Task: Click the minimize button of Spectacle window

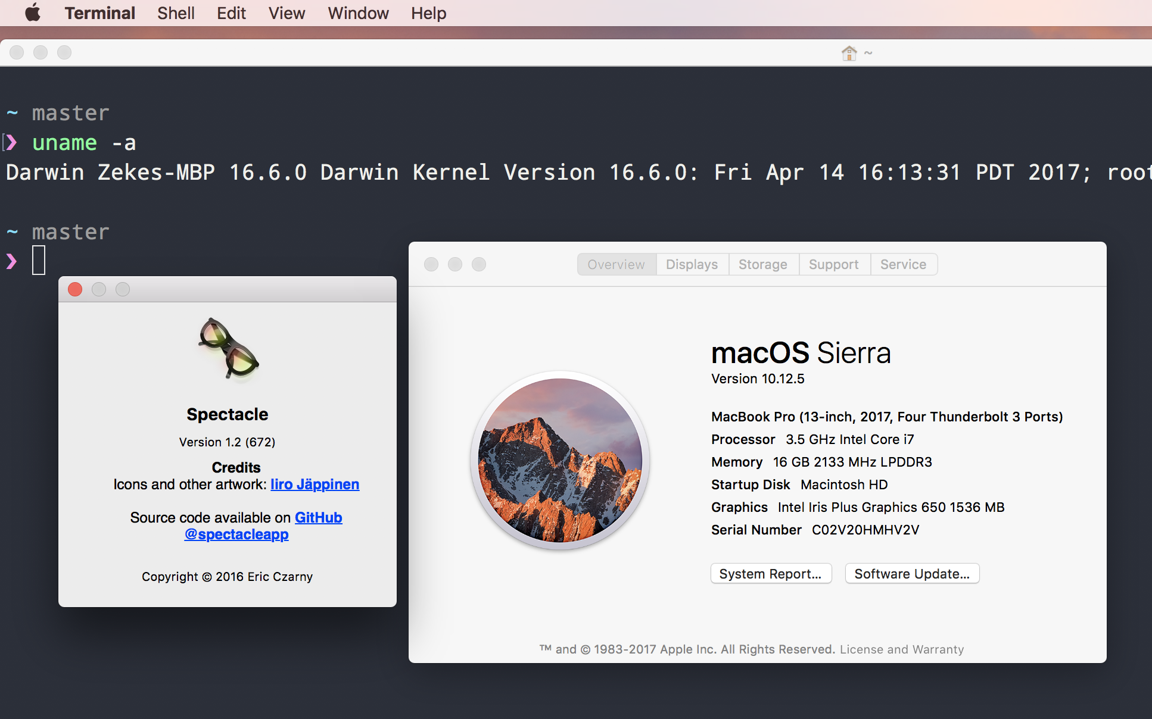Action: (99, 289)
